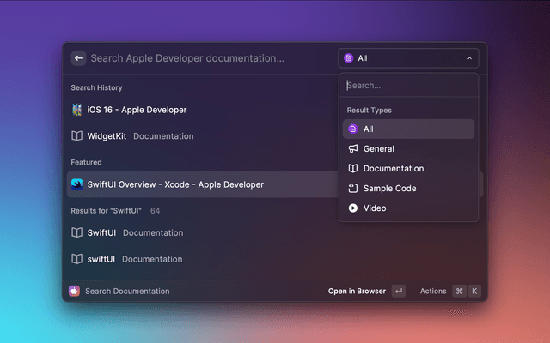Click the dropdown chevron arrow
Screen dimensions: 550x343
click(469, 58)
